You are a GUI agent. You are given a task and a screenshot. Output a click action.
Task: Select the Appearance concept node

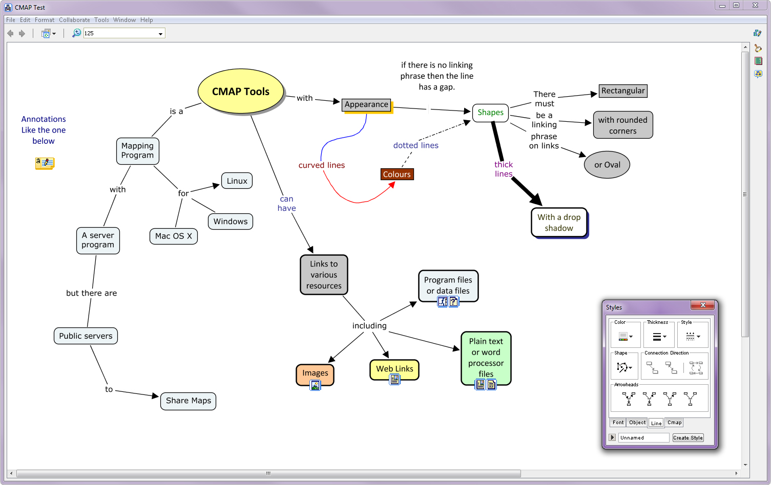tap(366, 104)
